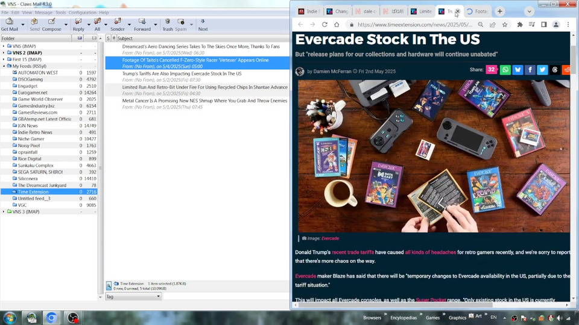Open the Configuration menu
This screenshot has height=325, width=579.
tap(83, 13)
